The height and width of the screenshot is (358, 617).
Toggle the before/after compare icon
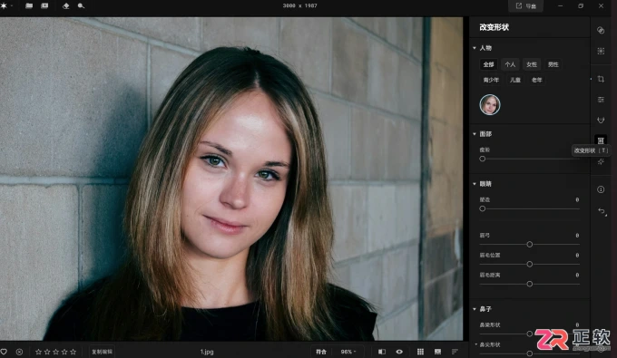[x=382, y=352]
